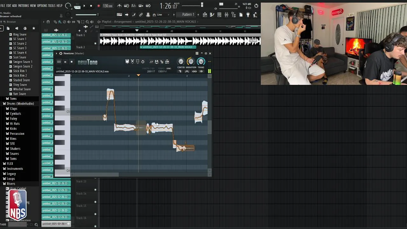Click the Newtone select region icon

[138, 61]
